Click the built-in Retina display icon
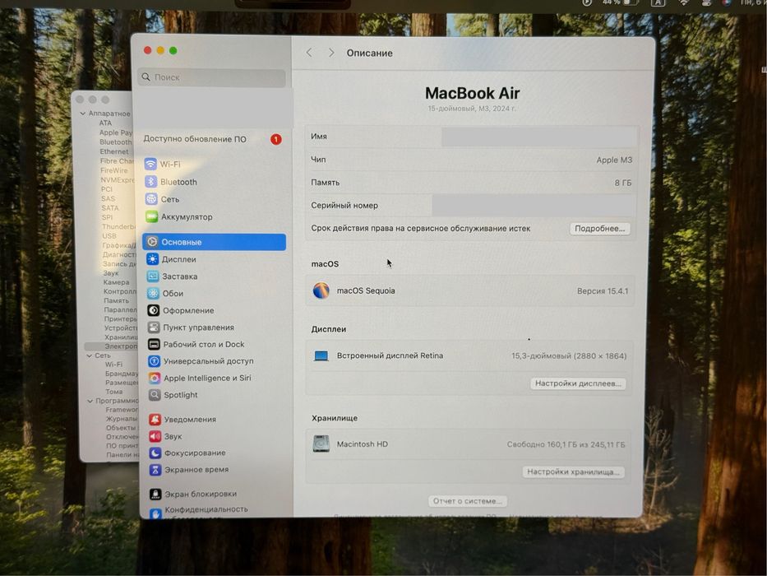 coord(321,355)
